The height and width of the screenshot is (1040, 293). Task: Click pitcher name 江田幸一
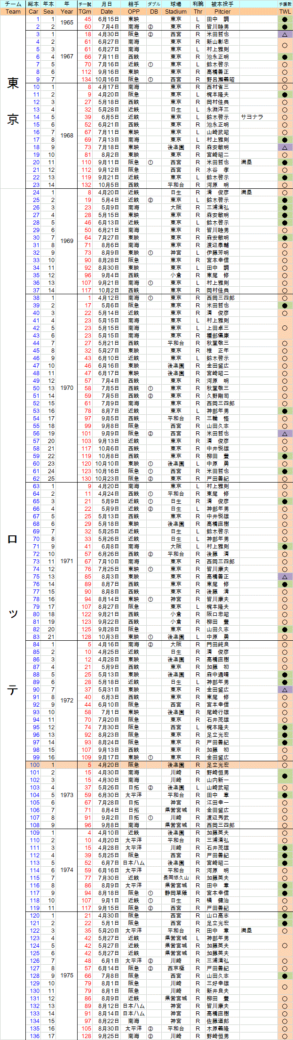[x=218, y=803]
